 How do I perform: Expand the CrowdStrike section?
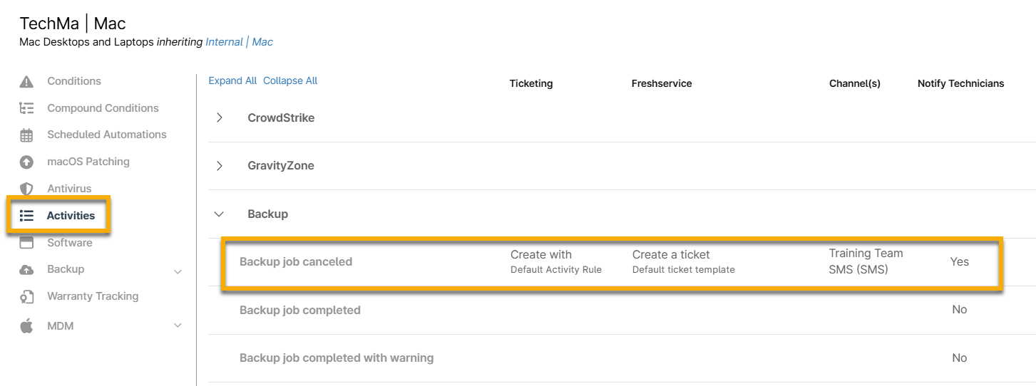[x=220, y=118]
